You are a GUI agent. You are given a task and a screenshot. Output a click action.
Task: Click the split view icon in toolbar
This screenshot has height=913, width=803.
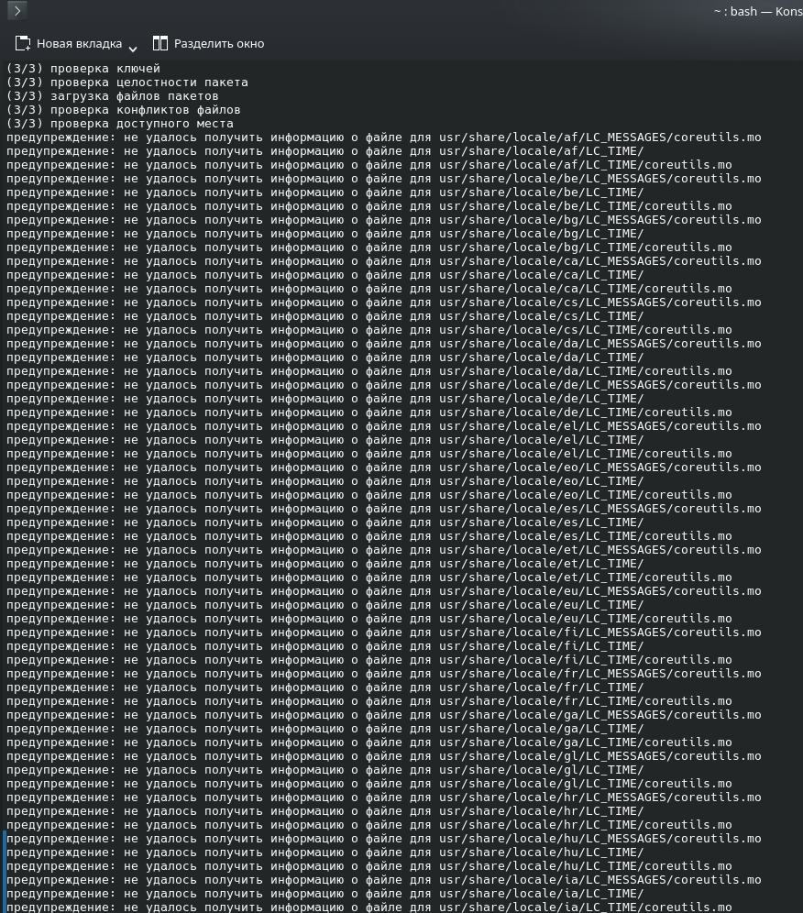160,43
